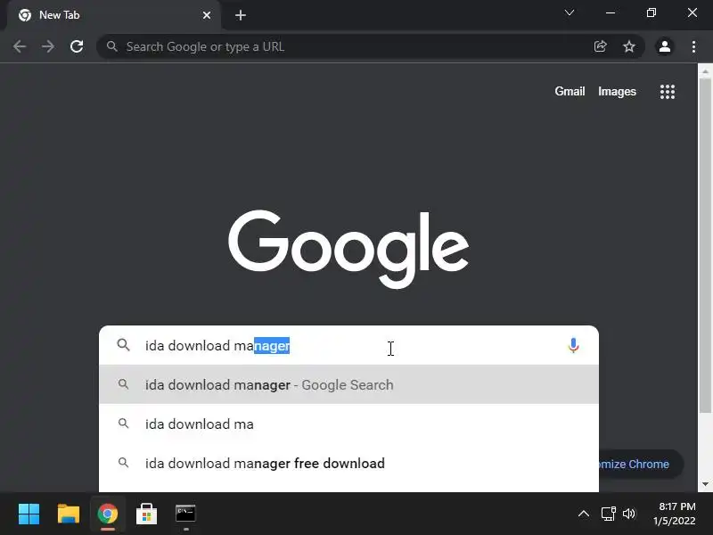The width and height of the screenshot is (713, 535).
Task: Open the Command Prompt taskbar icon
Action: coord(185,514)
